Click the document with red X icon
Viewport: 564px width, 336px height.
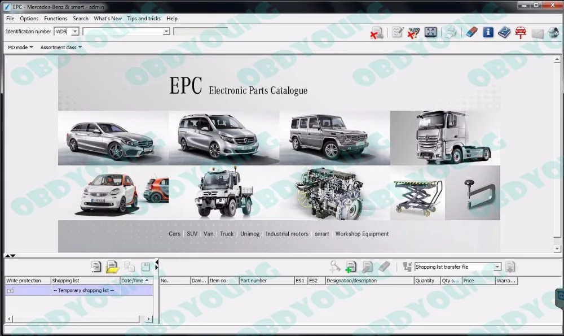click(x=376, y=33)
